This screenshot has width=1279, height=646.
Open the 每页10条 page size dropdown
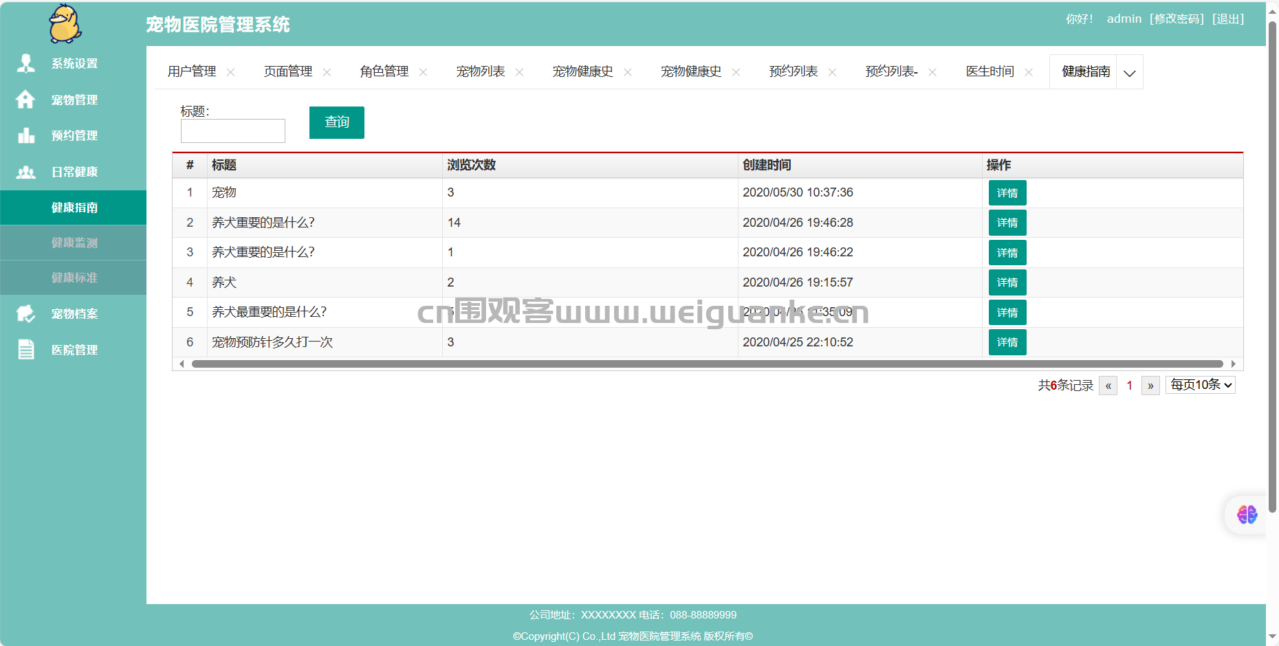pyautogui.click(x=1201, y=385)
